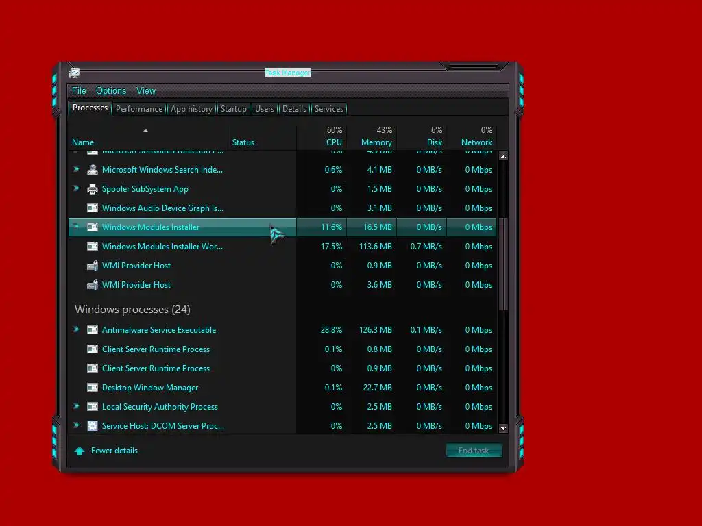Sort by the Disk column header
This screenshot has height=526, width=702.
(x=422, y=137)
